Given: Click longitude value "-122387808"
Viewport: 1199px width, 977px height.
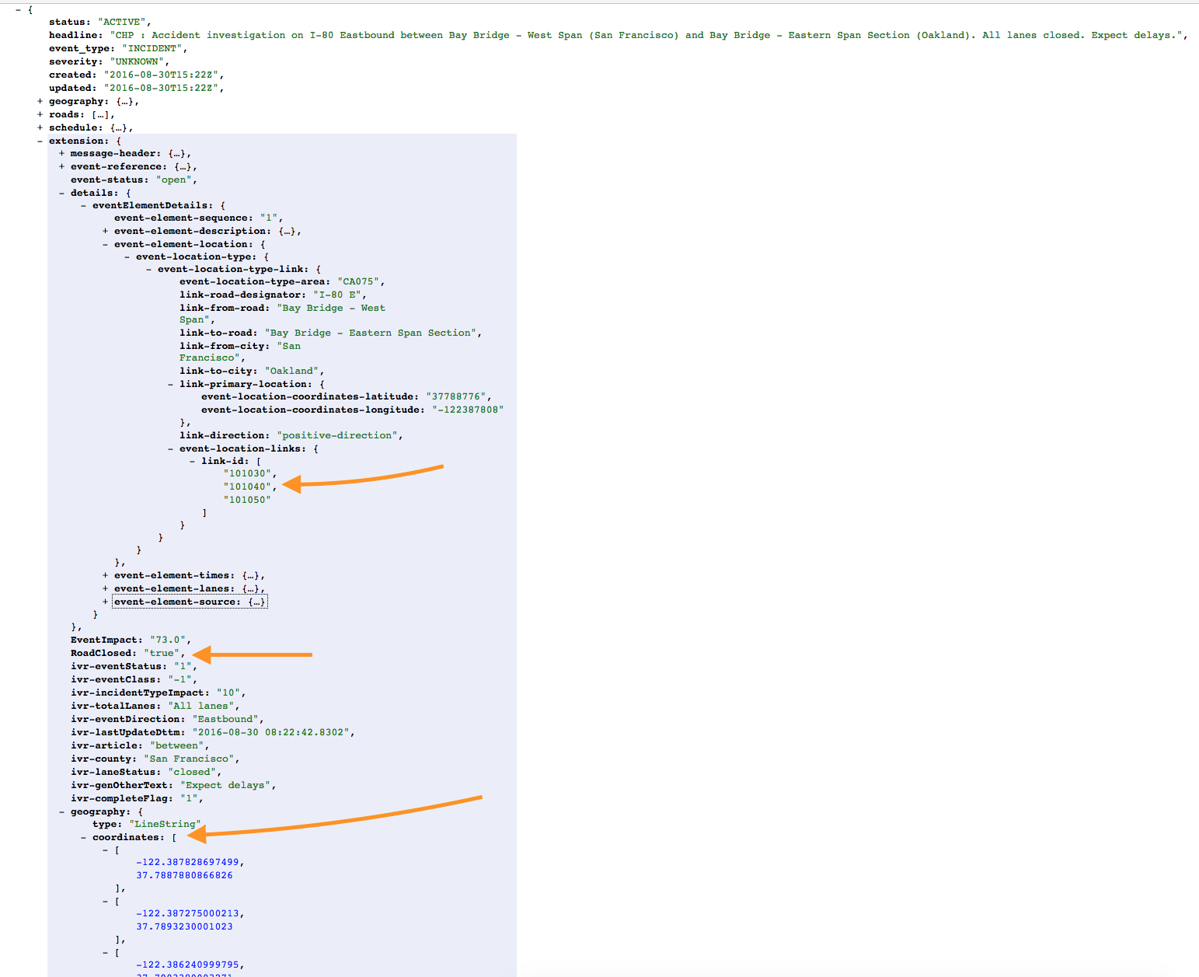Looking at the screenshot, I should pyautogui.click(x=468, y=410).
